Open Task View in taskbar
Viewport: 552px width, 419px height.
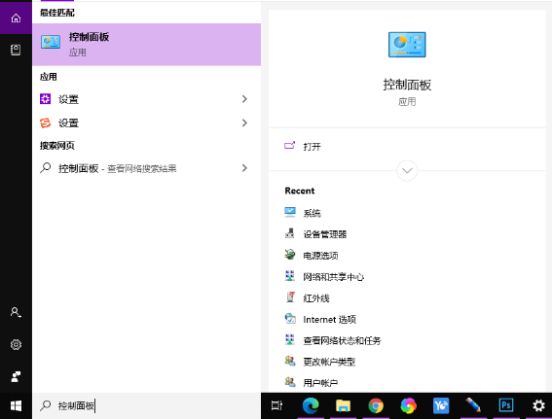[x=276, y=405]
